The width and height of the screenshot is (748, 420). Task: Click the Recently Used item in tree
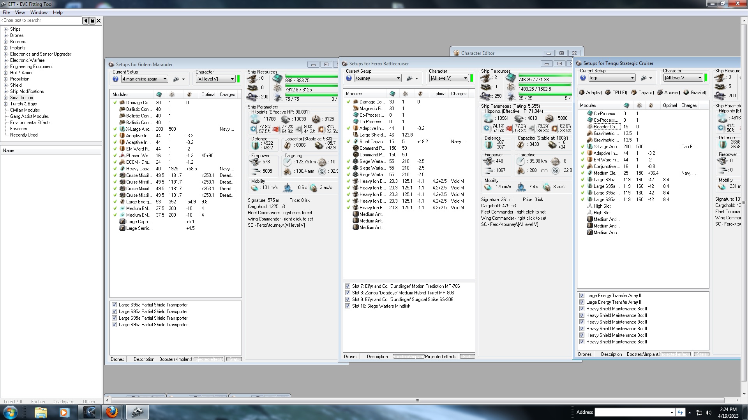24,135
